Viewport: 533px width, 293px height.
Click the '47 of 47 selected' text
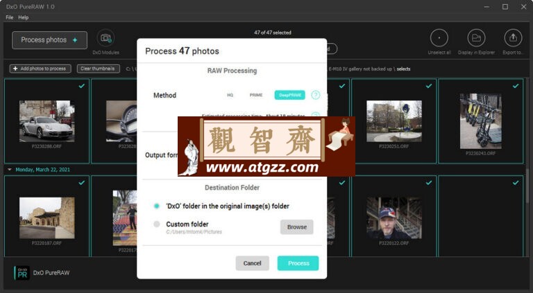click(273, 33)
